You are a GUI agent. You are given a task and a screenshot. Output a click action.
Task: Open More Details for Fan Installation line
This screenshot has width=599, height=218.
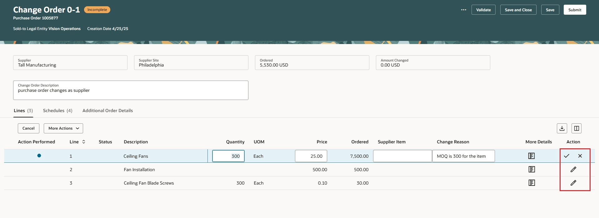pyautogui.click(x=532, y=169)
